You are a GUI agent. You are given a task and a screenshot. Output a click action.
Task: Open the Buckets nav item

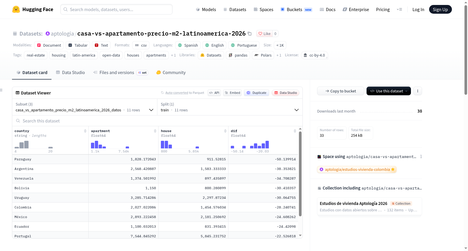[296, 9]
